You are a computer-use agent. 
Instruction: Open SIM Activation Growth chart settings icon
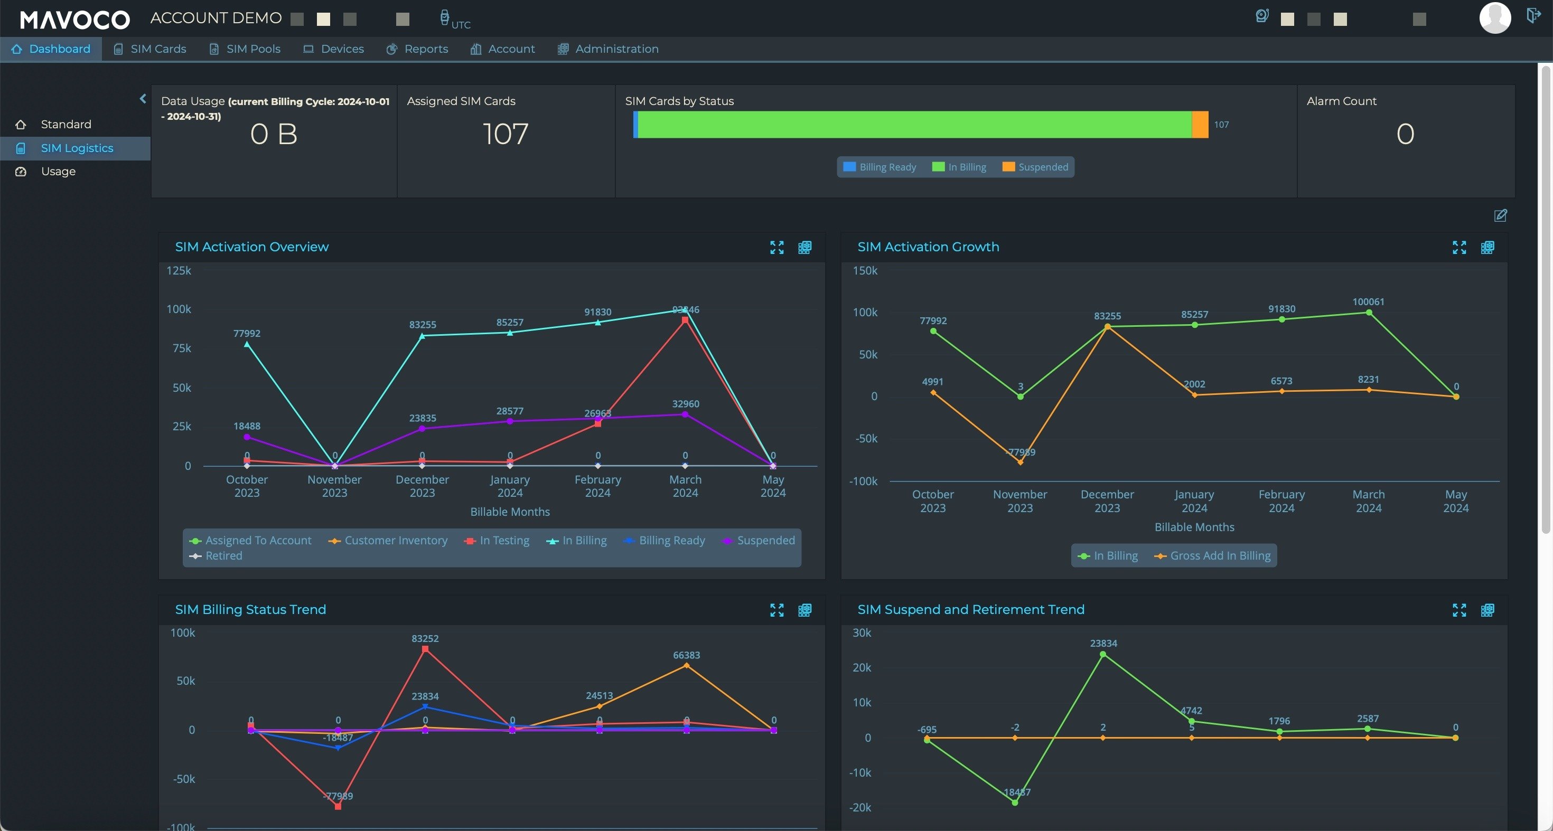[1488, 247]
